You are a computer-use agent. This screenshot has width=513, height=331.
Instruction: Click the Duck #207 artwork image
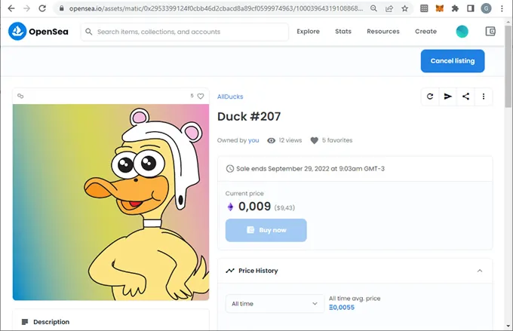click(x=111, y=202)
